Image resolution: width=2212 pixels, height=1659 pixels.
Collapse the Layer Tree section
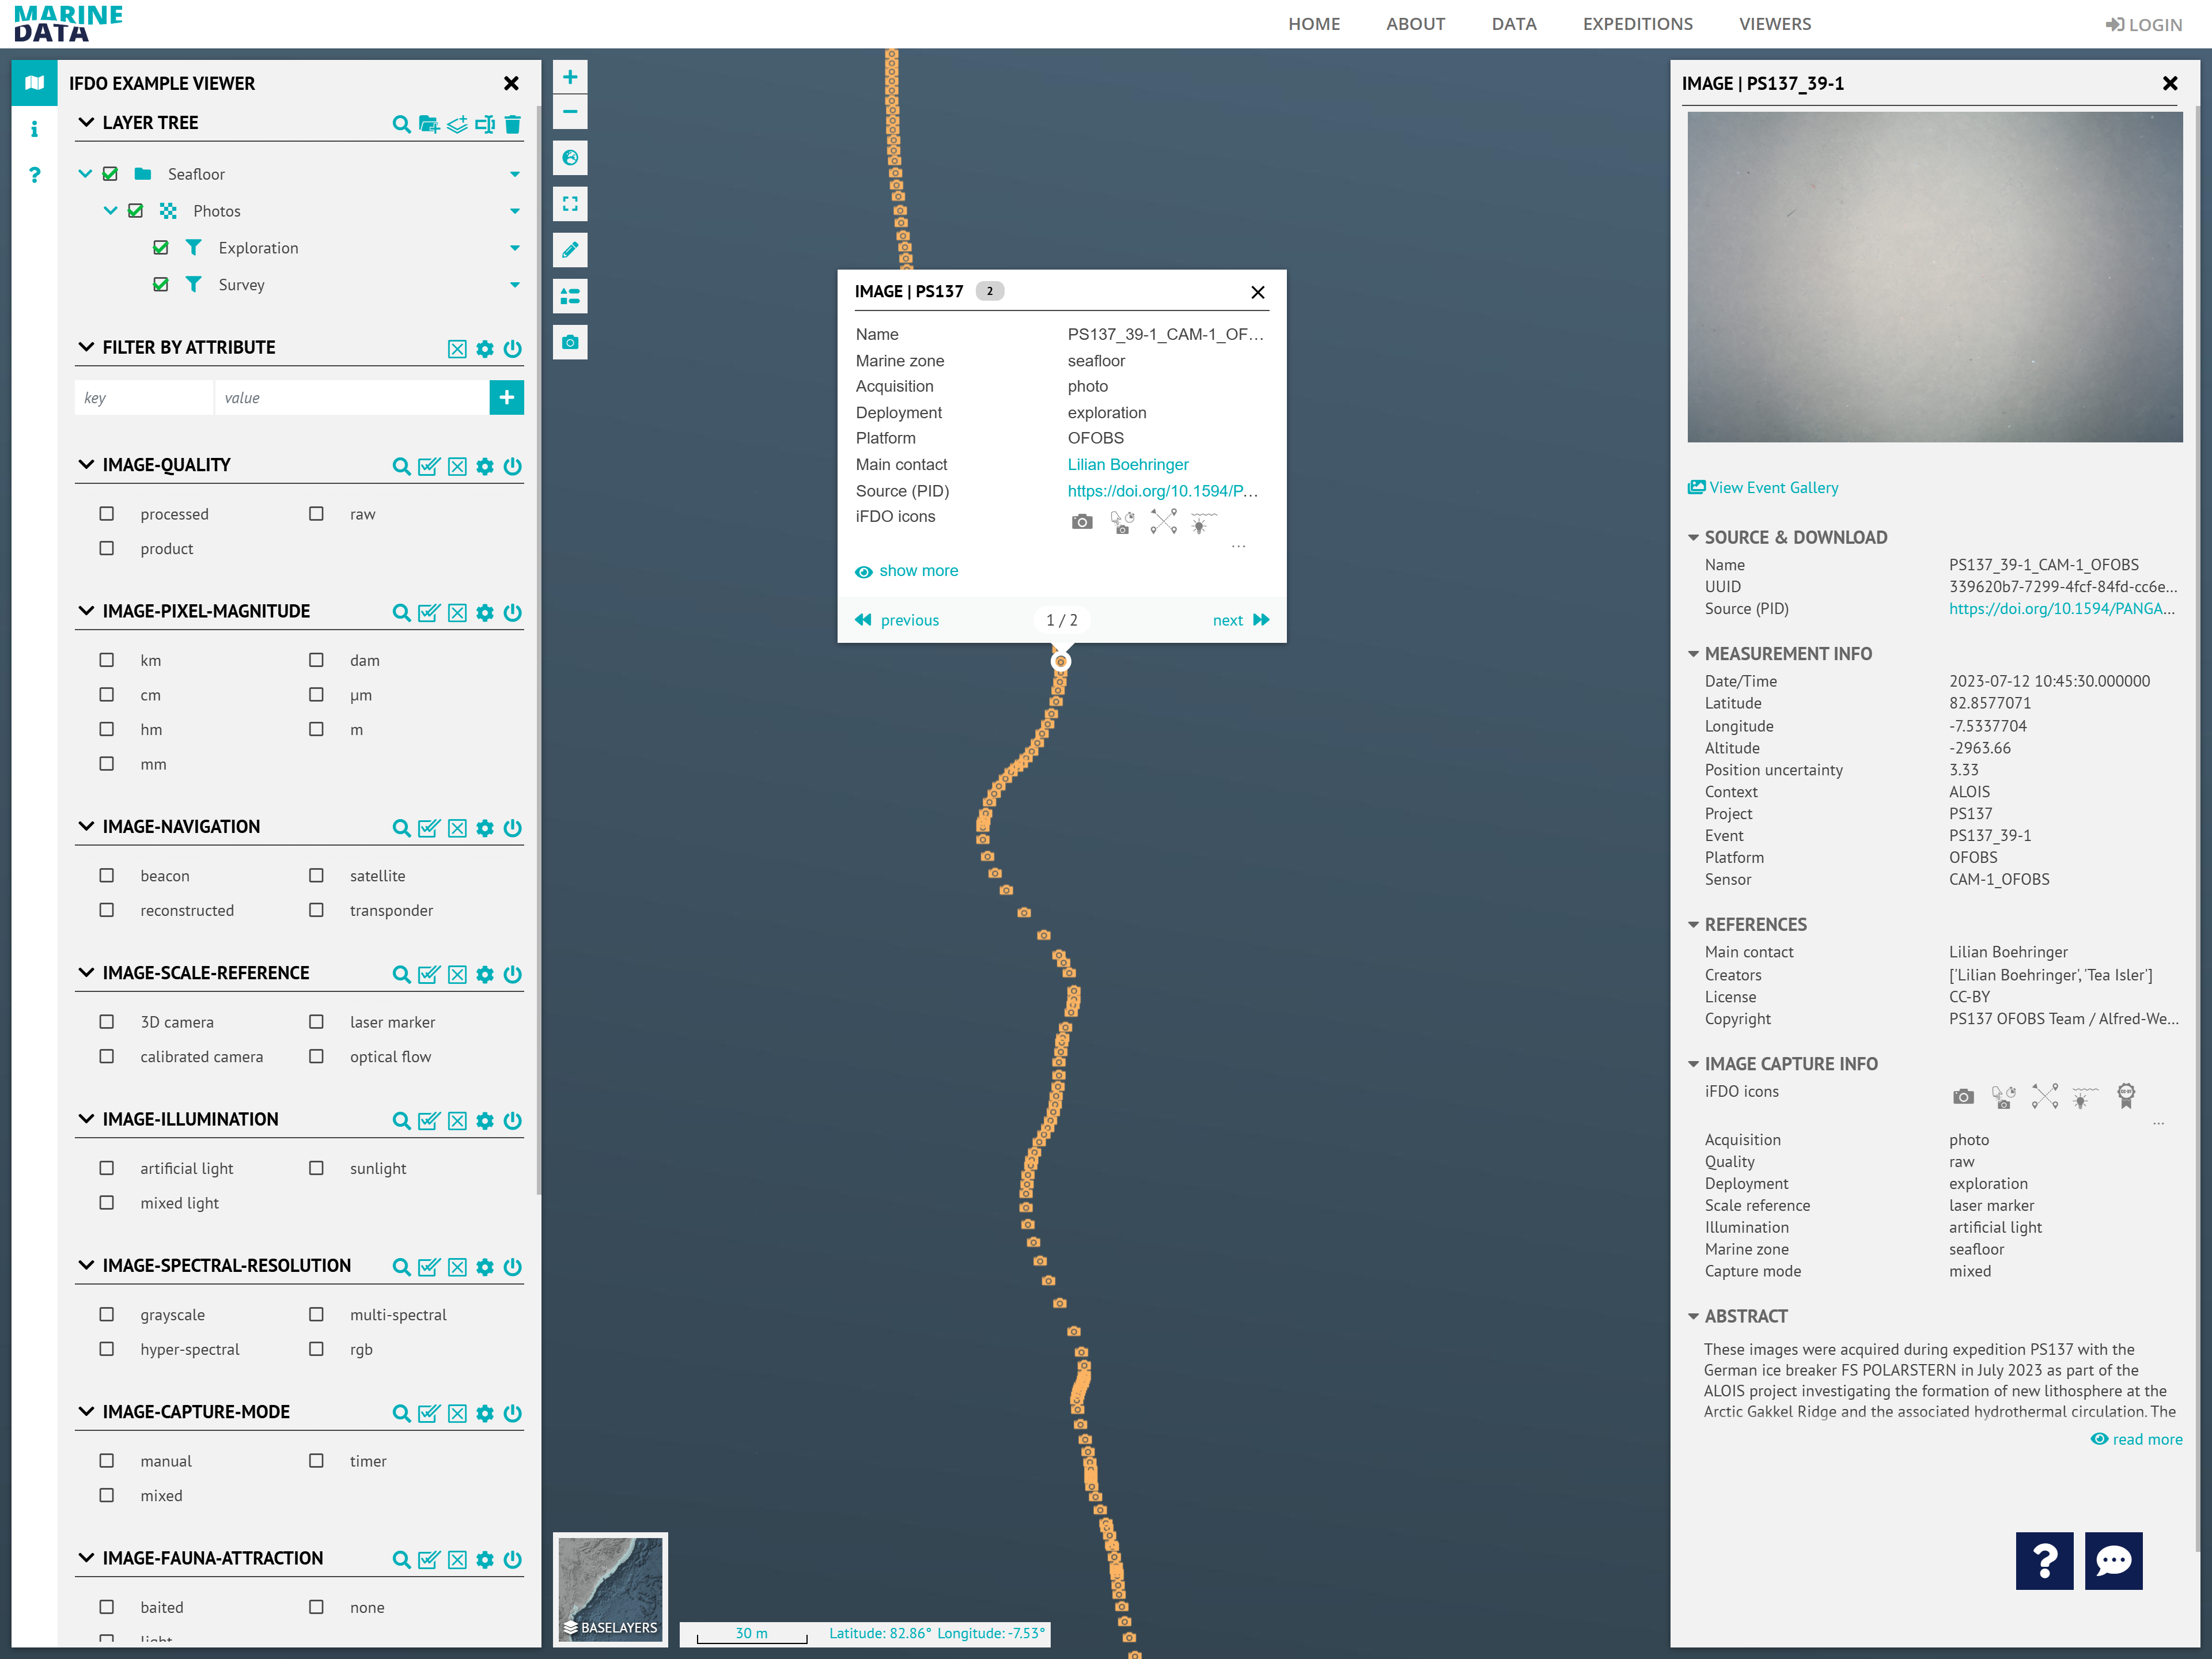pyautogui.click(x=87, y=122)
